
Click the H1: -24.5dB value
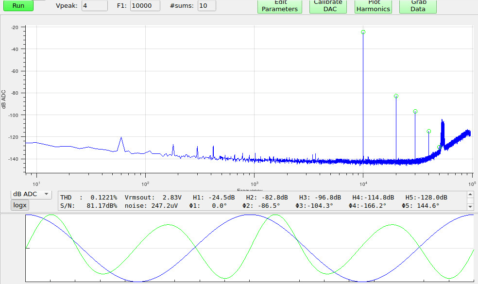pyautogui.click(x=214, y=198)
